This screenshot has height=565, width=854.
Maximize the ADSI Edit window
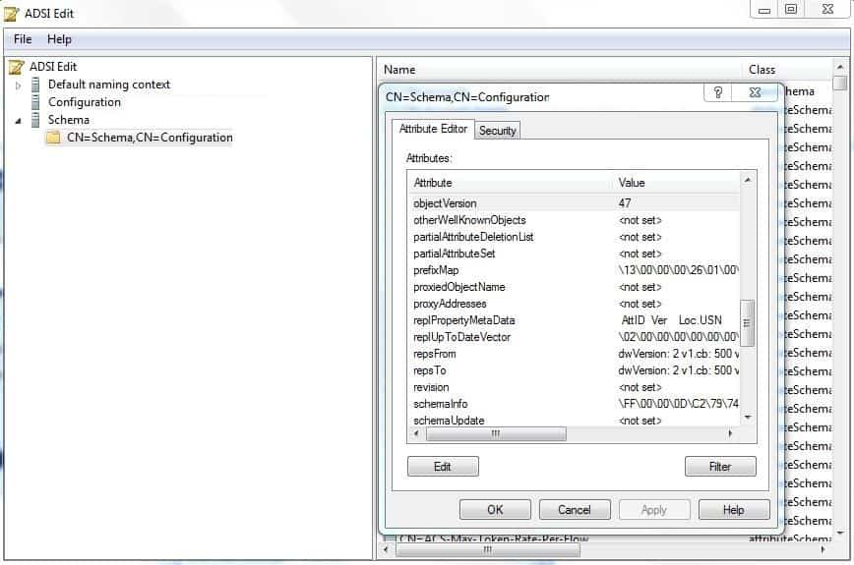(x=791, y=9)
